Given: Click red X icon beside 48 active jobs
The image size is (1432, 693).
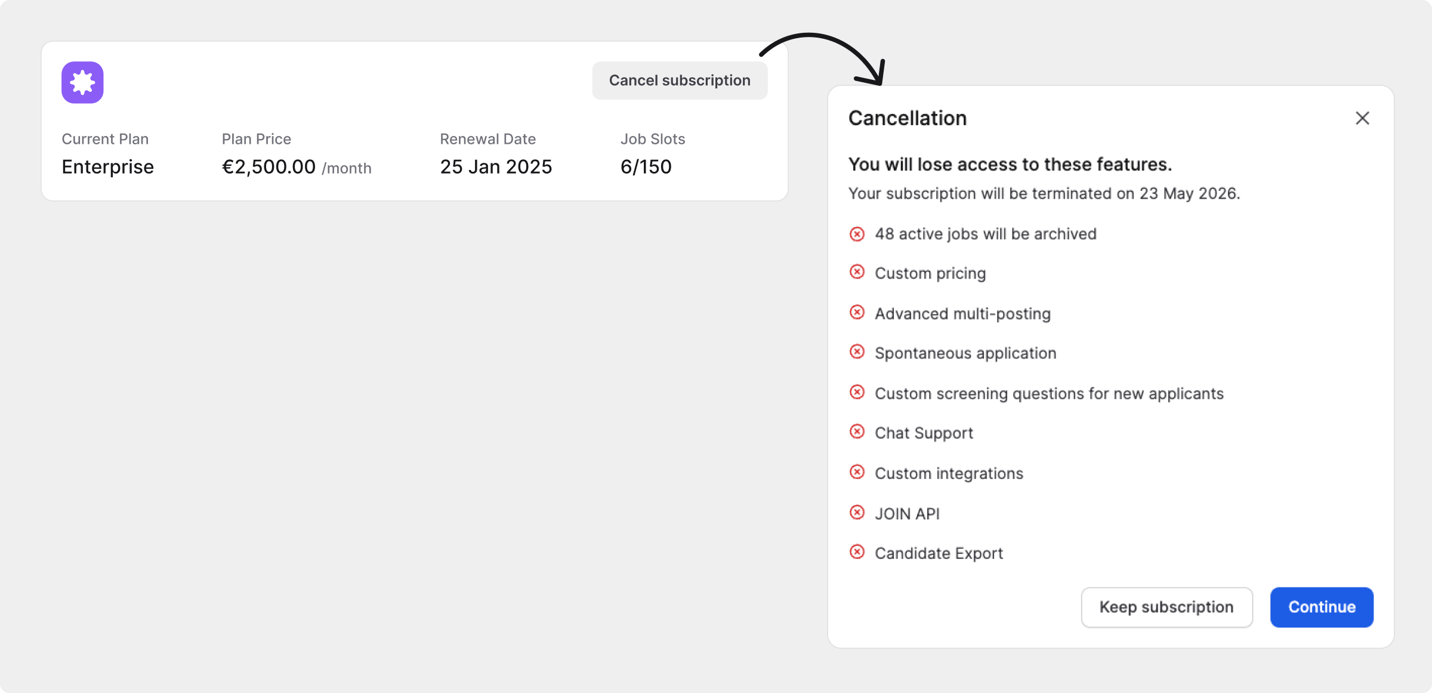Looking at the screenshot, I should pos(857,234).
